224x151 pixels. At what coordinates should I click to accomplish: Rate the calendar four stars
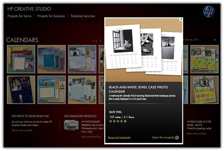[x=121, y=121]
